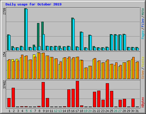Viewport: 146px width, 114px height.
Task: Click day 21 on the x-axis
Action: [x=94, y=111]
